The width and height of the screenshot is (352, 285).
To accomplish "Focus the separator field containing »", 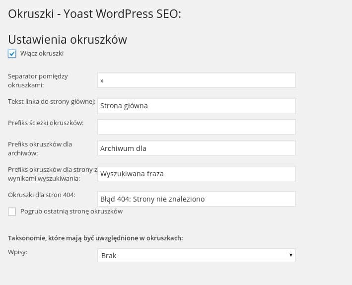I will 197,80.
